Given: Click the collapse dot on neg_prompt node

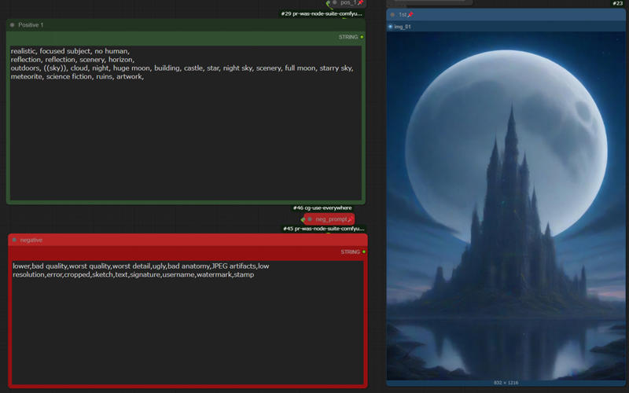Looking at the screenshot, I should point(310,219).
